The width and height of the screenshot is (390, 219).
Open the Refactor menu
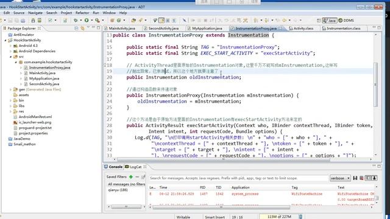coord(82,13)
